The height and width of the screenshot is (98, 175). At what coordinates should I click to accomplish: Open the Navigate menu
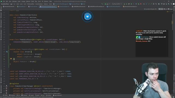(14, 1)
